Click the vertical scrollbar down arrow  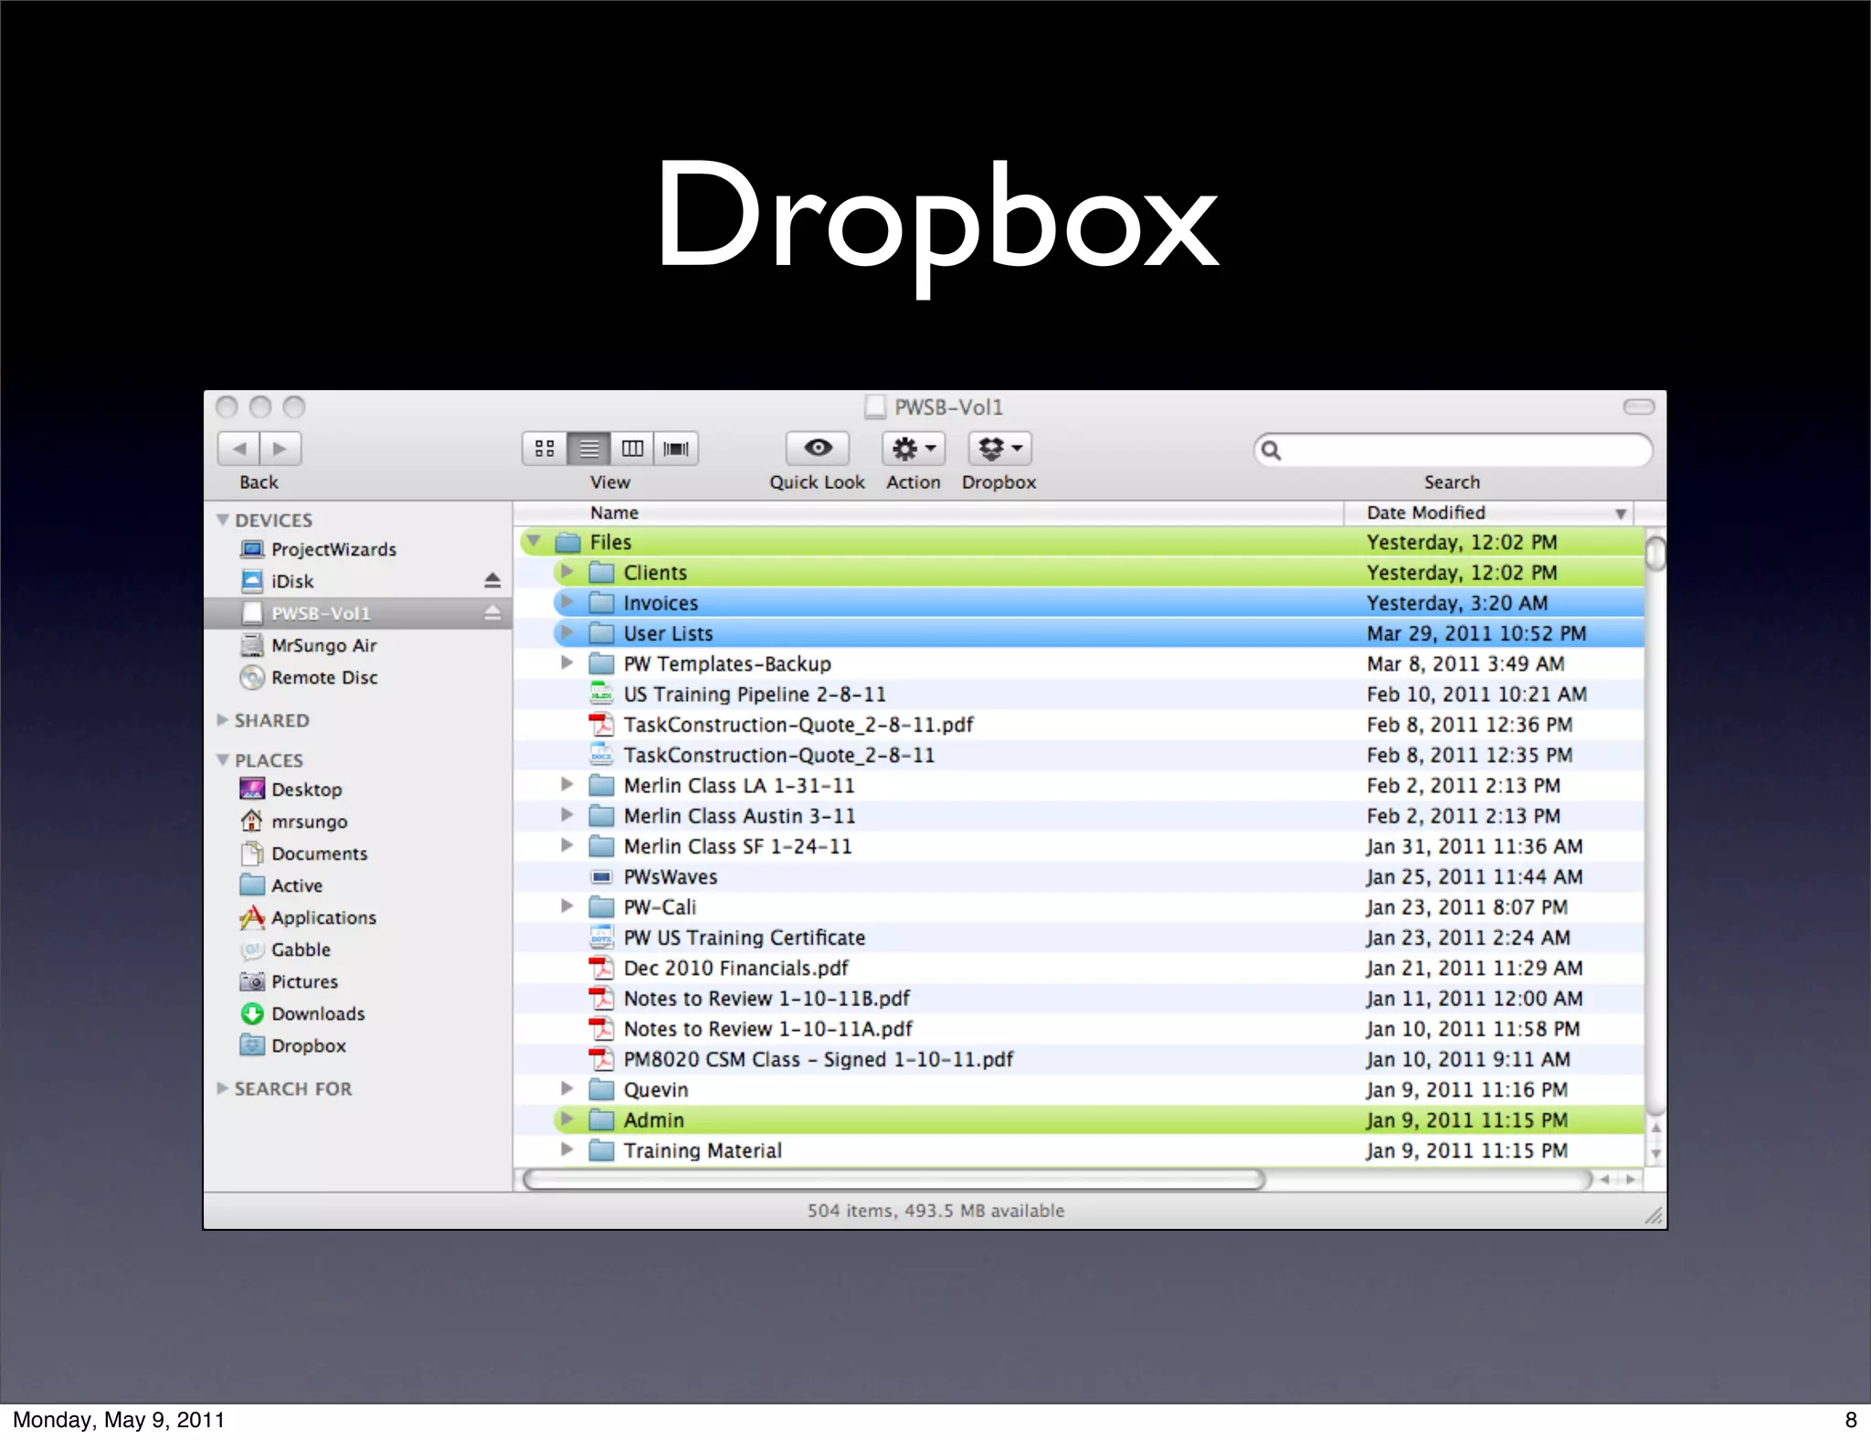1655,1155
